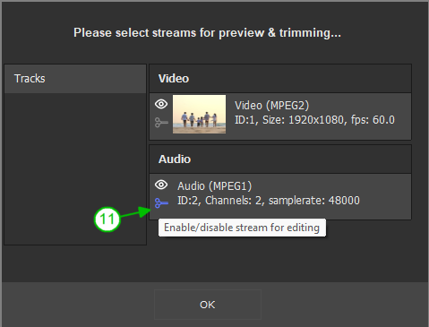429x327 pixels.
Task: Click the Video section header
Action: [280, 79]
